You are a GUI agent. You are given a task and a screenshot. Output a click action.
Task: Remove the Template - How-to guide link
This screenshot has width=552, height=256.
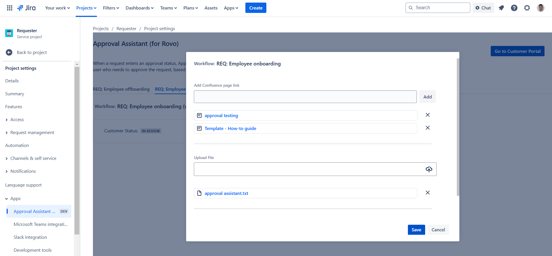pyautogui.click(x=428, y=128)
